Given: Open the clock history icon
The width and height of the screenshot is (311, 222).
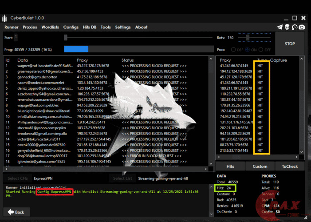Looking at the screenshot, I should pos(295,27).
